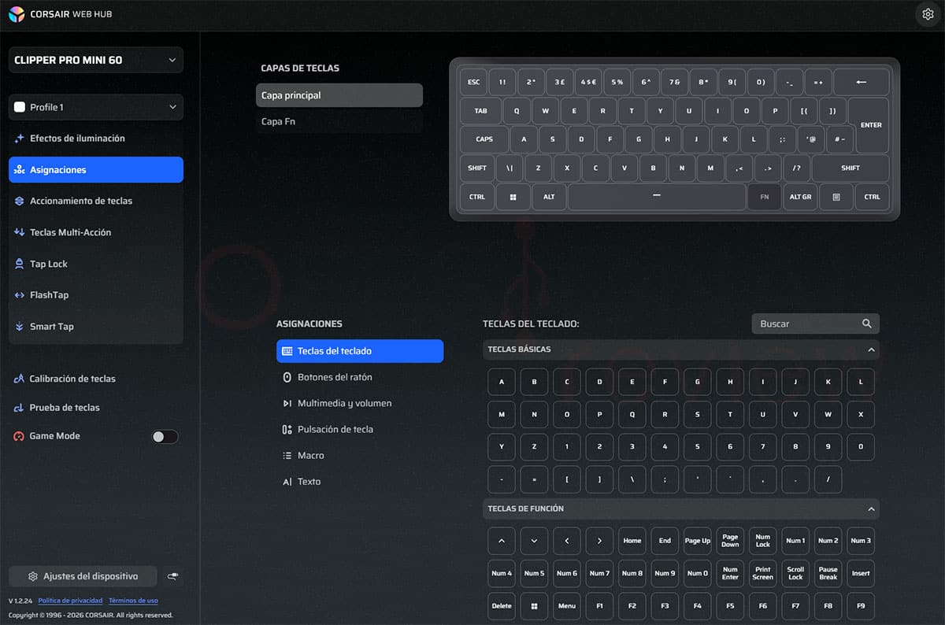The image size is (945, 625).
Task: Choose Multimedia y volumen category
Action: 360,403
